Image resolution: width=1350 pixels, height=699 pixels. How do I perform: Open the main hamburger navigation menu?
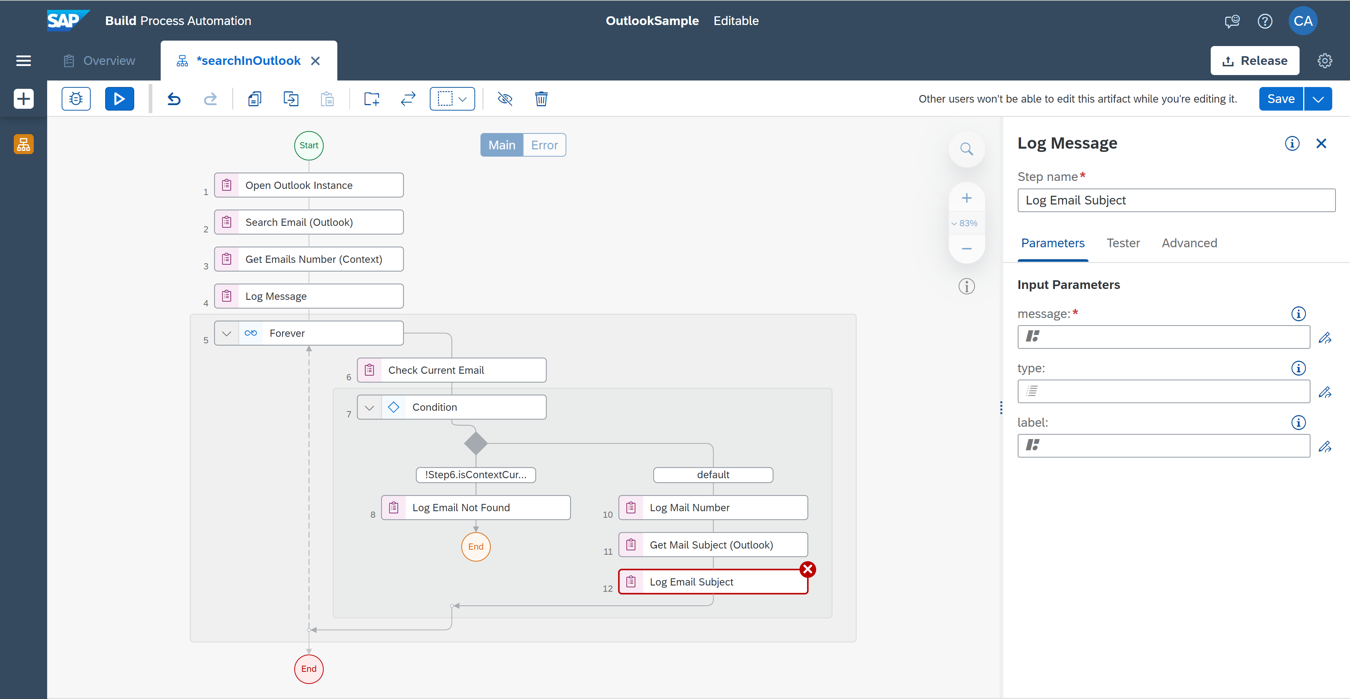coord(24,61)
